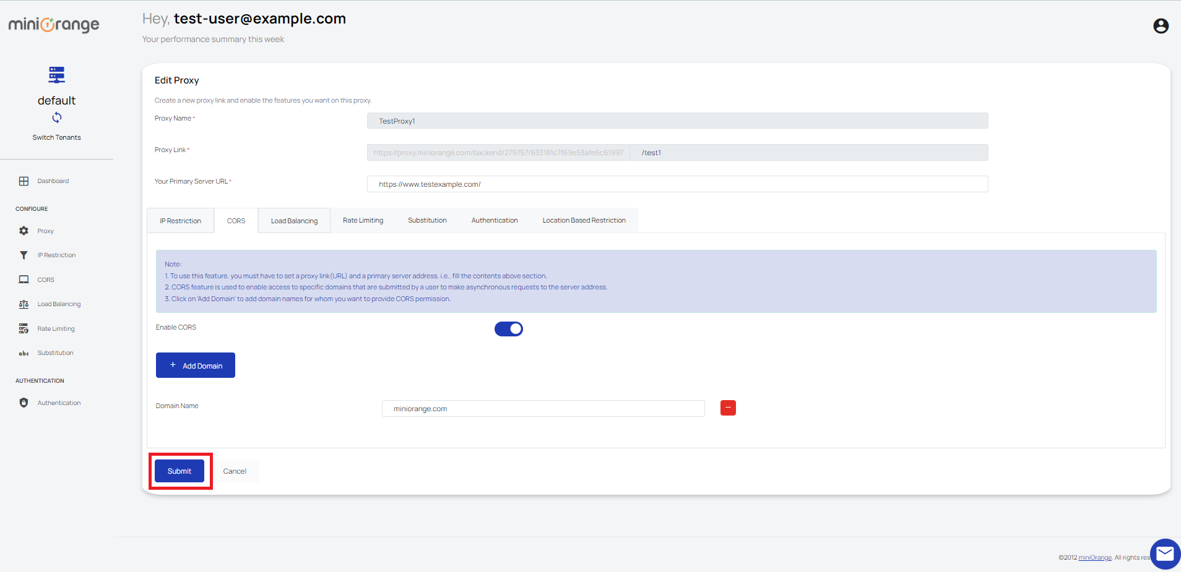Click the 'default' tenant name
1181x572 pixels.
point(56,100)
